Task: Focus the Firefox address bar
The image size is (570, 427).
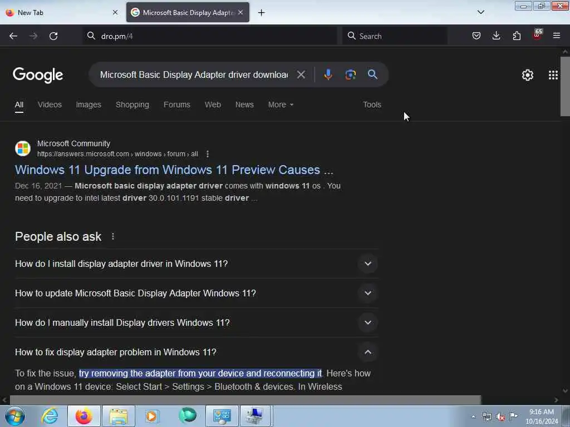Action: click(x=210, y=36)
